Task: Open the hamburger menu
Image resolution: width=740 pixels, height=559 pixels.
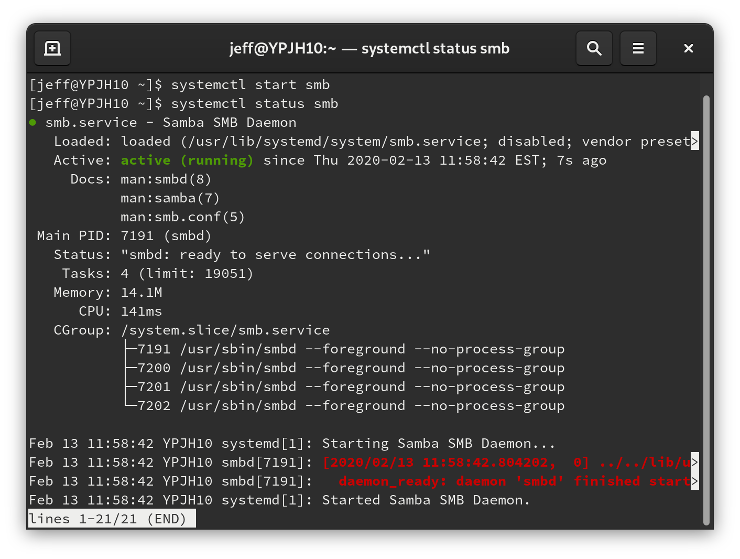Action: [x=638, y=48]
